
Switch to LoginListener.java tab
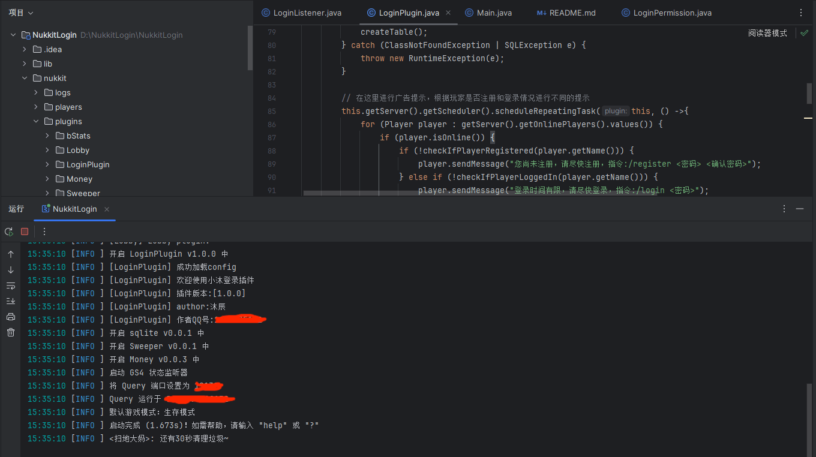coord(302,13)
